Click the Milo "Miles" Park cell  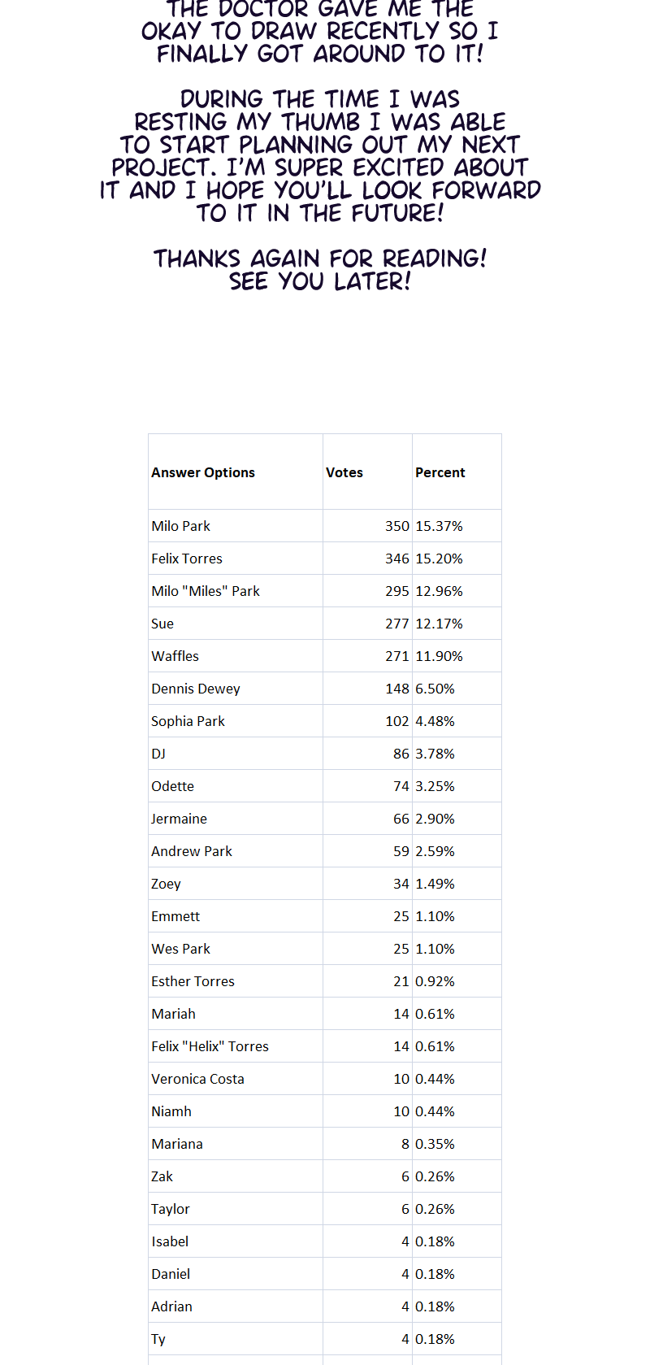[x=206, y=591]
